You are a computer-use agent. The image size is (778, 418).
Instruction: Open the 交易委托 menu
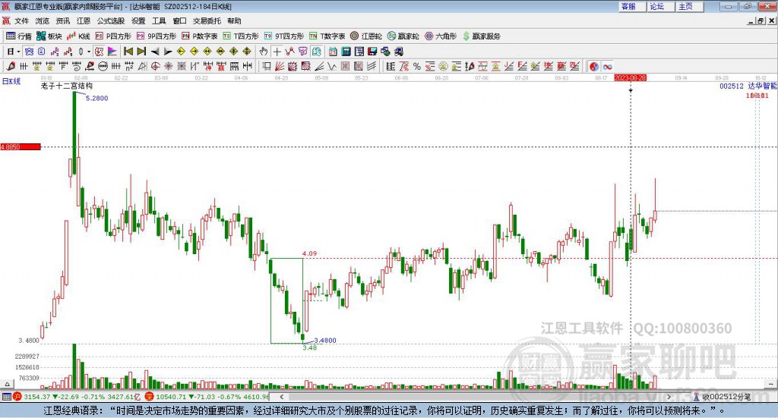pyautogui.click(x=207, y=20)
